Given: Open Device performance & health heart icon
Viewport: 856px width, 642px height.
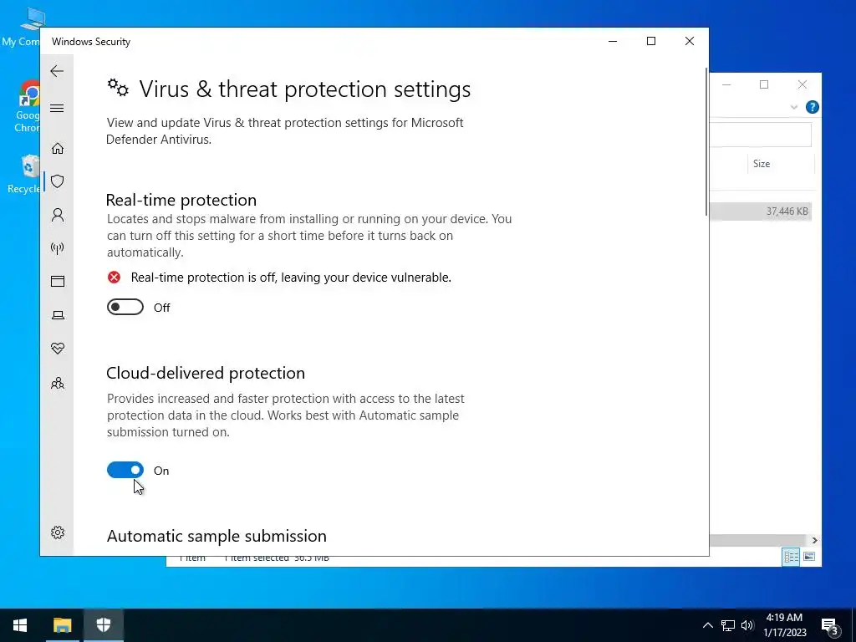Looking at the screenshot, I should click(58, 349).
